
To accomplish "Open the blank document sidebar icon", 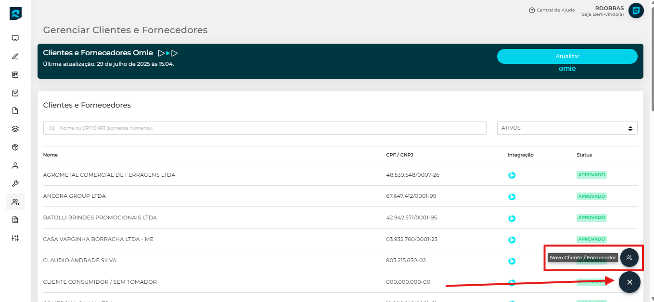I will pyautogui.click(x=15, y=111).
